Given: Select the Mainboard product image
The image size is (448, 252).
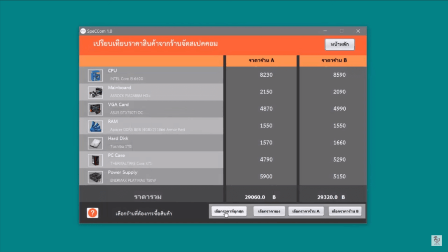Looking at the screenshot, I should tap(95, 92).
